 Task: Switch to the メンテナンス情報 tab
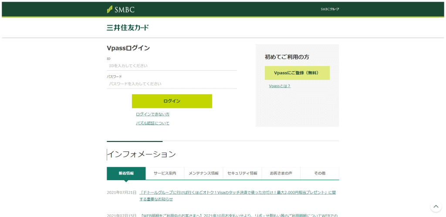(204, 173)
